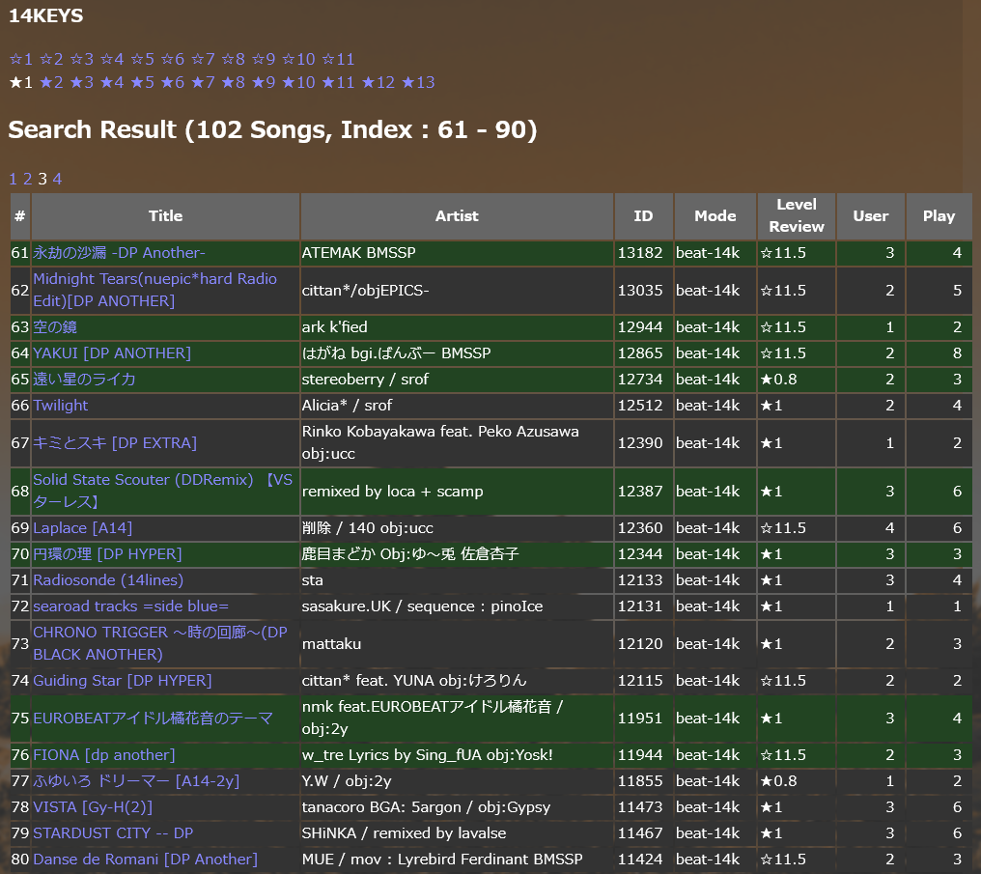The width and height of the screenshot is (981, 874).
Task: Open Guiding Star [DP HYPER] link
Action: (123, 681)
